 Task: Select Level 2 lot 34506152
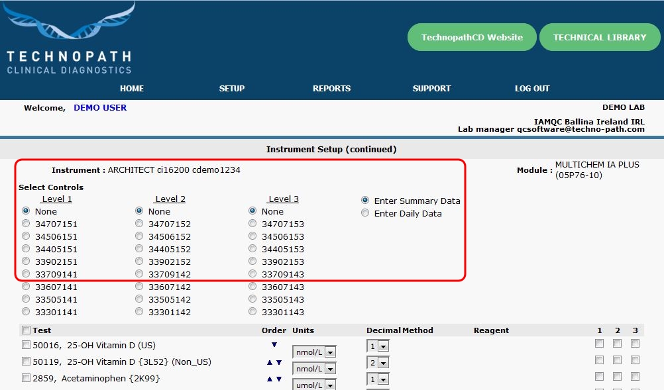[x=139, y=236]
